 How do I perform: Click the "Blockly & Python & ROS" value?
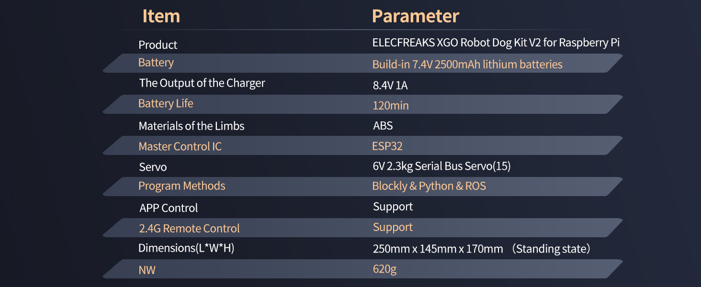[x=429, y=186]
